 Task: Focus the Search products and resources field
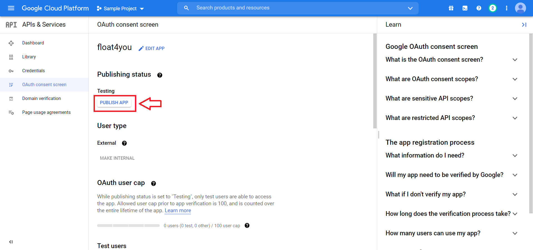click(x=298, y=8)
